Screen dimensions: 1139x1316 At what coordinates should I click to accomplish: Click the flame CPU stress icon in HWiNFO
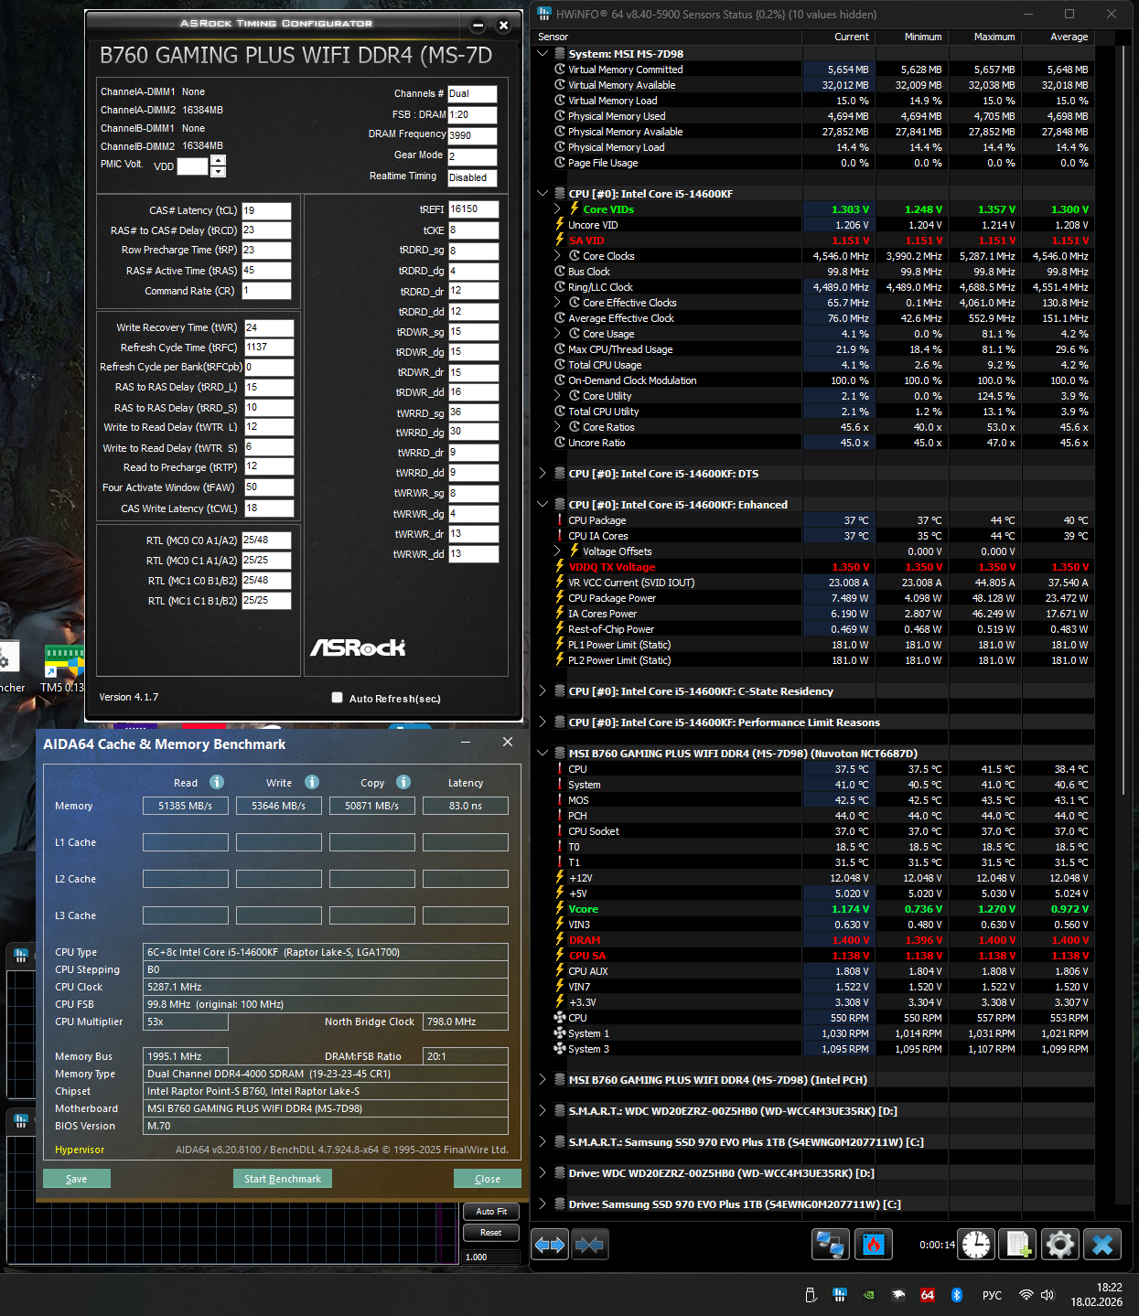coord(873,1245)
